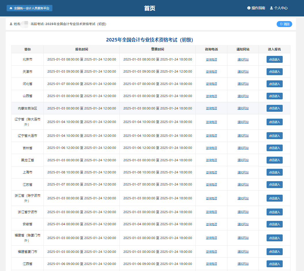This screenshot has height=271, width=304.
Task: Open 通知网站 for 福建省厦门市
Action: [x=243, y=252]
